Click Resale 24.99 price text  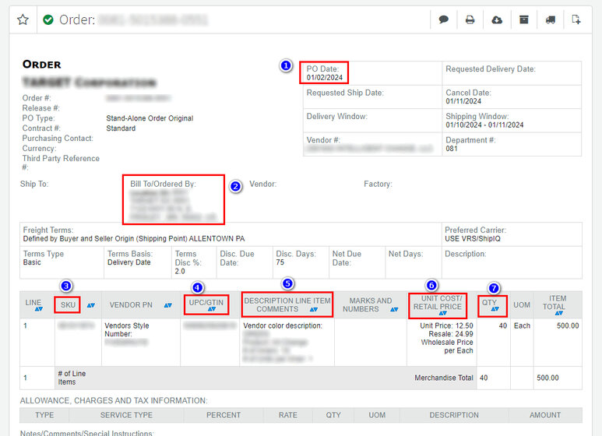451,334
